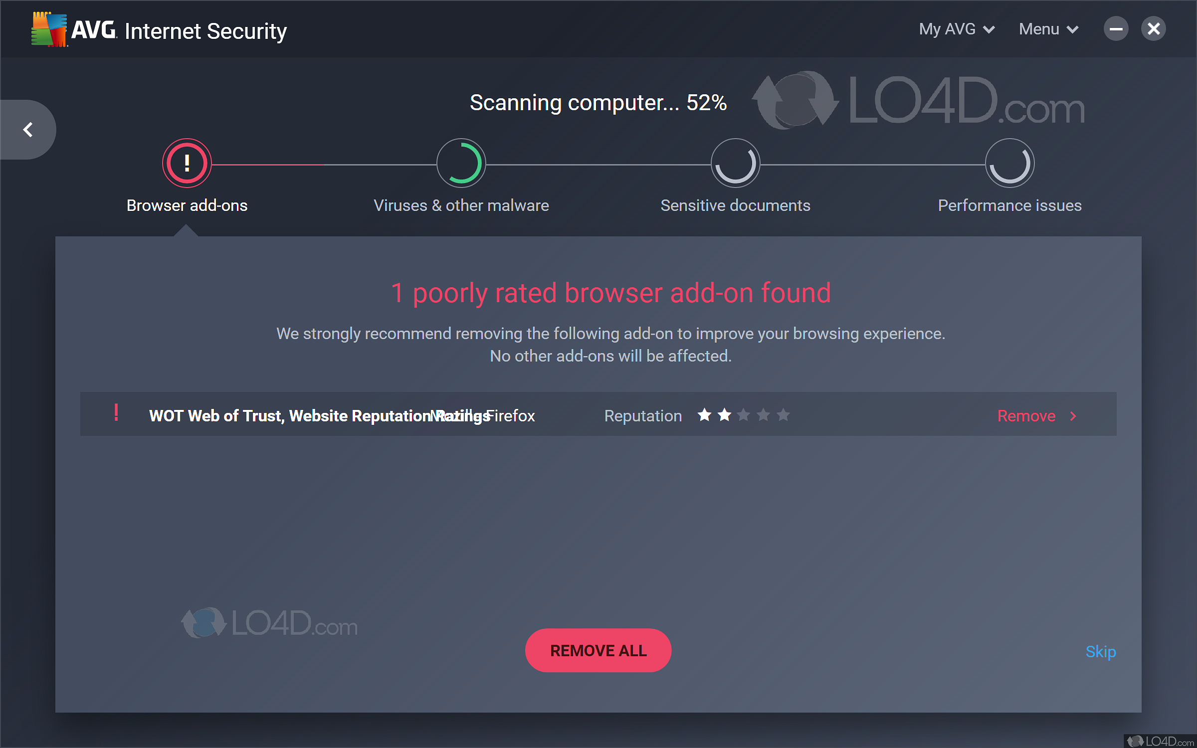Close AVG Internet Security window
Image resolution: width=1197 pixels, height=748 pixels.
[x=1154, y=29]
